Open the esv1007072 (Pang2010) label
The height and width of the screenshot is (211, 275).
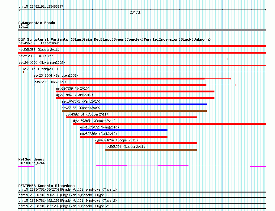(81, 101)
